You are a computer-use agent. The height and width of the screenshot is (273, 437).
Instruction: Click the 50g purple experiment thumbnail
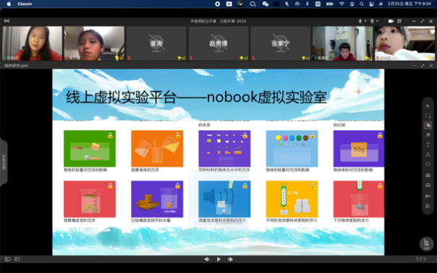pyautogui.click(x=359, y=149)
